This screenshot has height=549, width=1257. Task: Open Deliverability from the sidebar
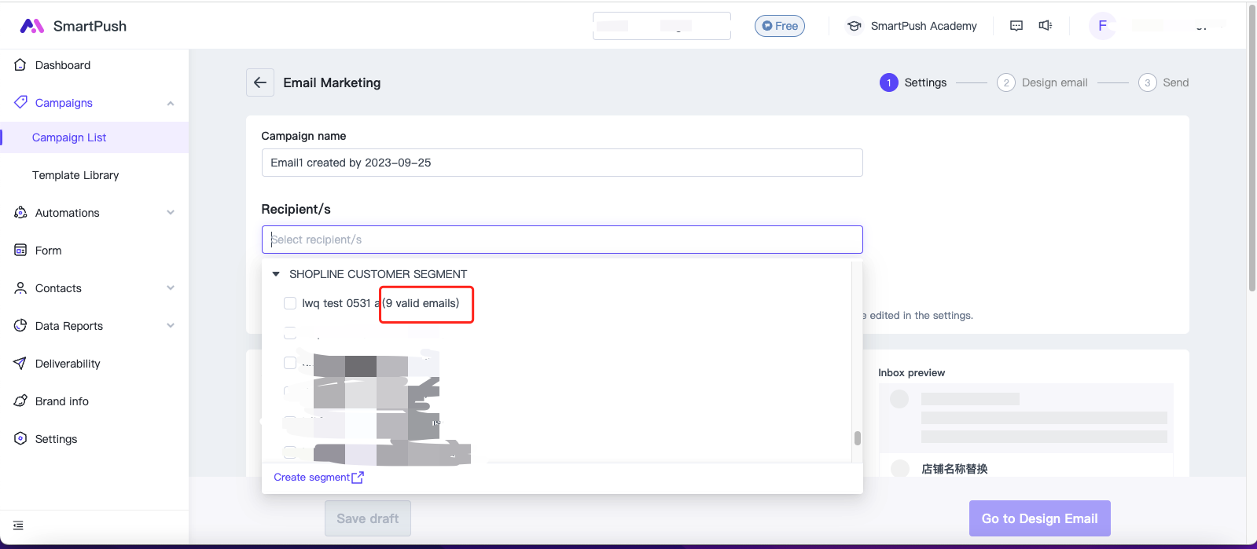point(68,364)
